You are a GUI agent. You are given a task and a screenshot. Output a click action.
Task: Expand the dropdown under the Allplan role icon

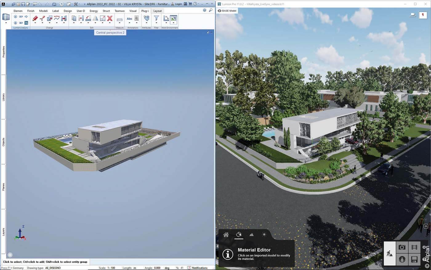coord(6,23)
